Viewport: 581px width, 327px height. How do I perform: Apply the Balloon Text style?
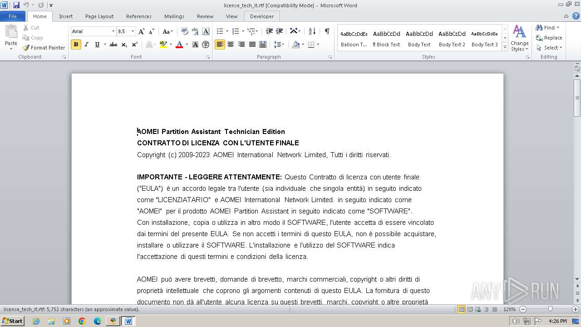pos(354,39)
